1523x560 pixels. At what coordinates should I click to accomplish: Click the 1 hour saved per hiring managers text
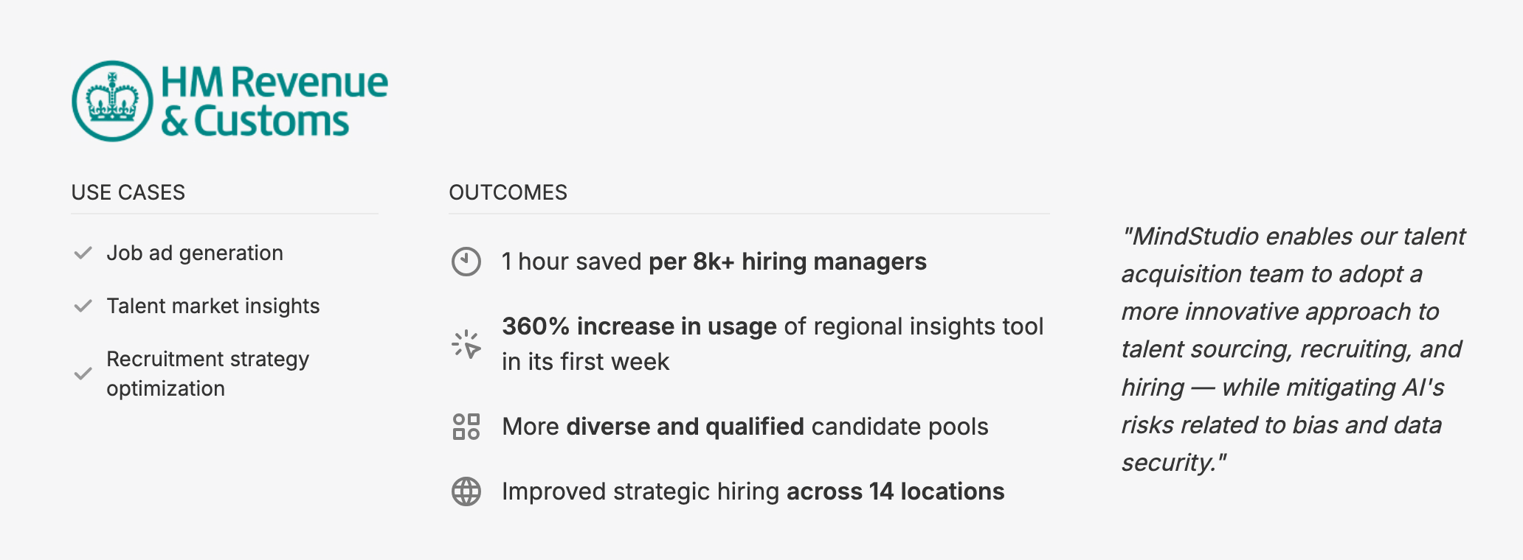(714, 262)
